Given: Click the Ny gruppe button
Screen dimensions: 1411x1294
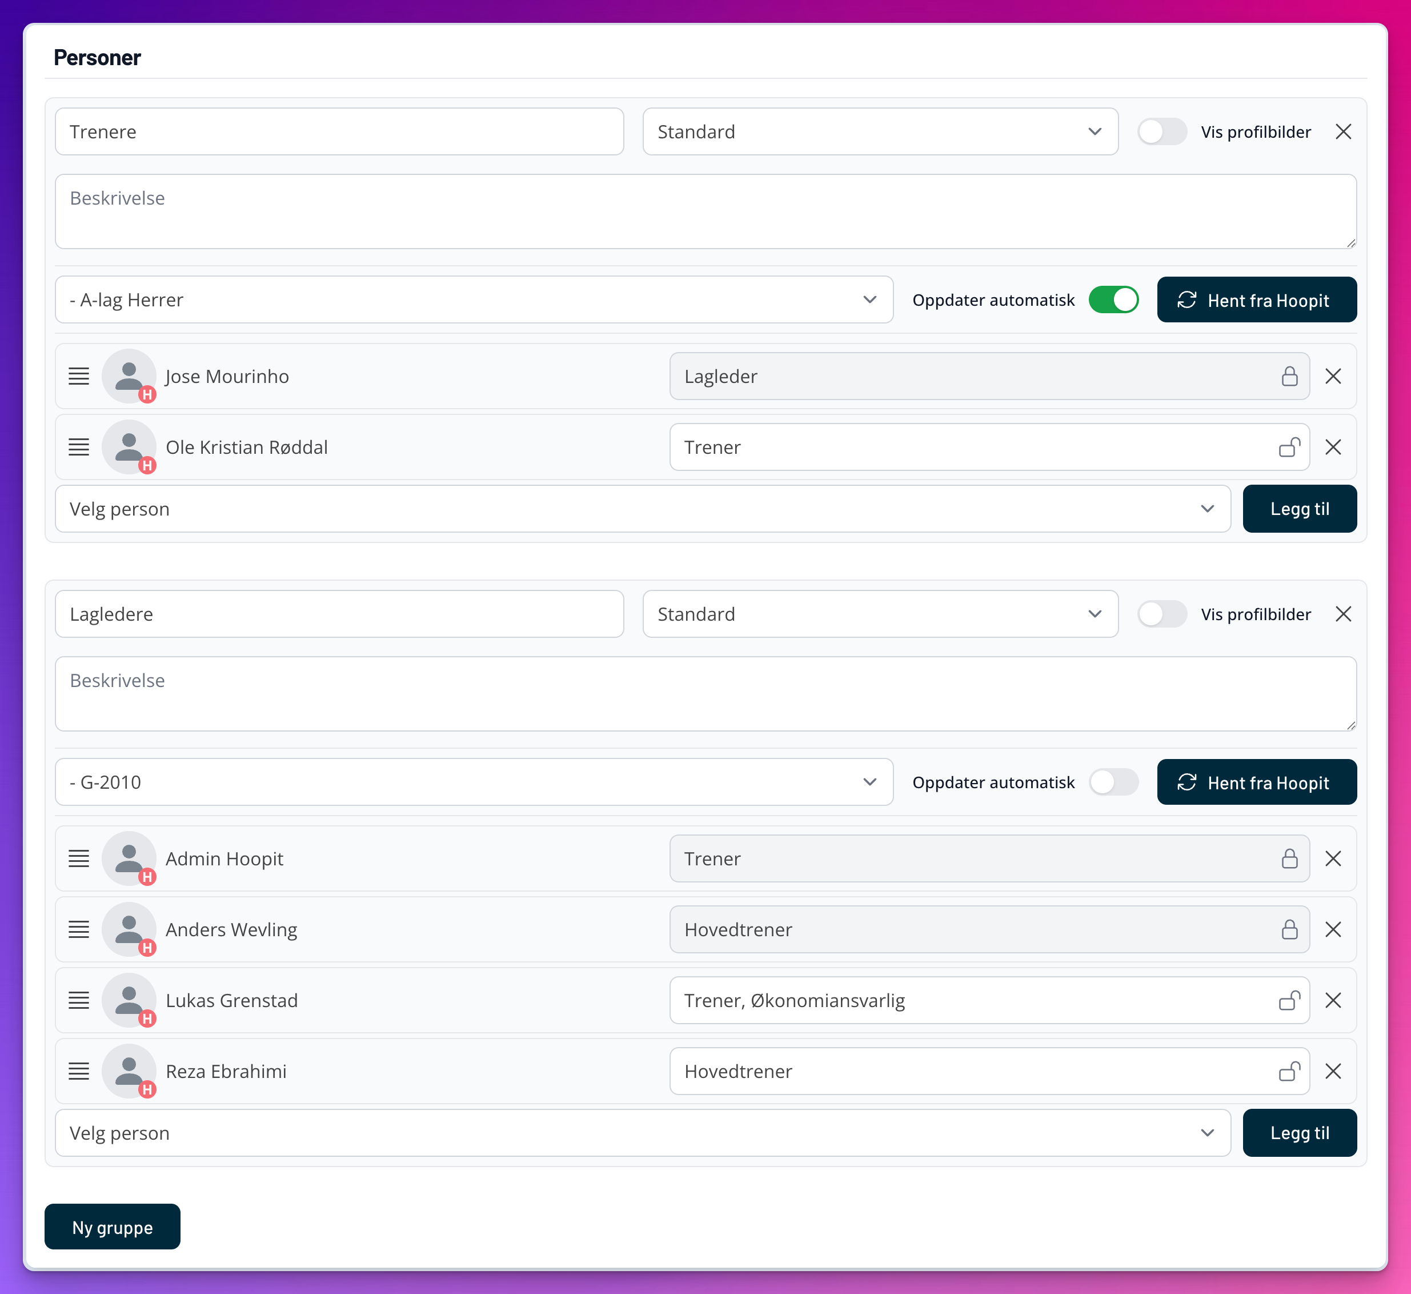Looking at the screenshot, I should [112, 1227].
